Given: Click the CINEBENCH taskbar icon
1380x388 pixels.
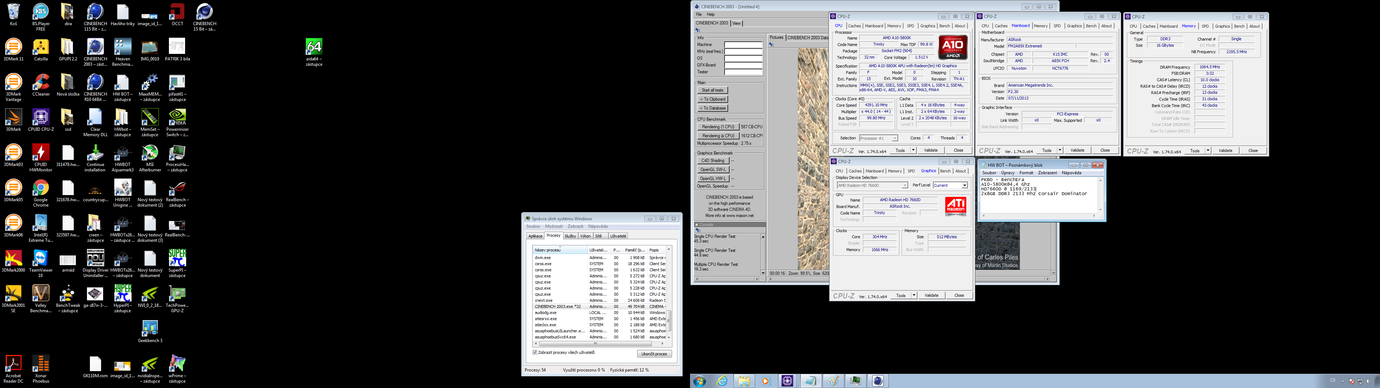Looking at the screenshot, I should (878, 381).
